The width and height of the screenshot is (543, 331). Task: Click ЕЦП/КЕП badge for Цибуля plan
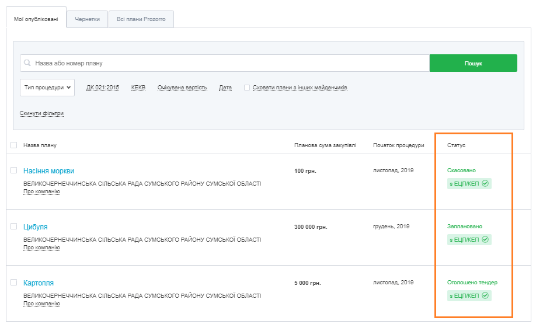click(x=469, y=240)
